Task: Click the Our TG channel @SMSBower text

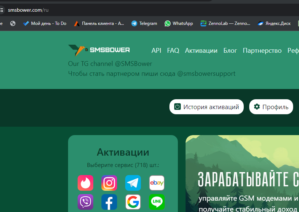Action: point(110,64)
